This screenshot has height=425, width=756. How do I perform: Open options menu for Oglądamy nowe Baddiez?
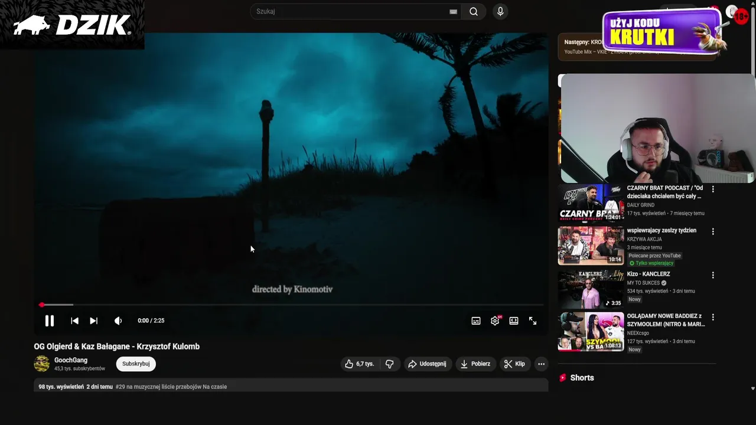point(713,317)
